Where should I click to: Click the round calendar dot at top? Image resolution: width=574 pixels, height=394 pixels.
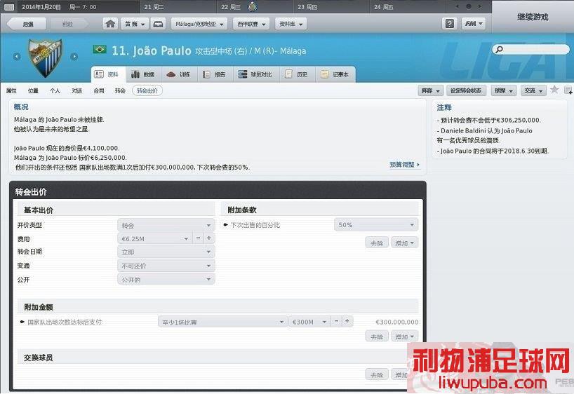[469, 6]
